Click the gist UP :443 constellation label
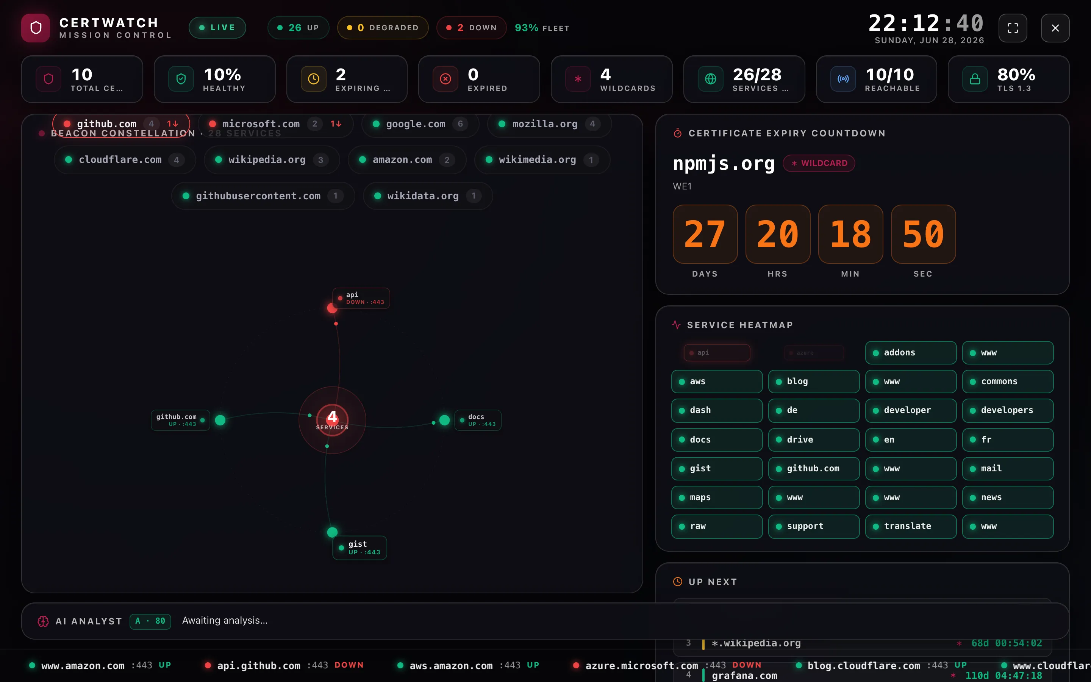 click(360, 547)
